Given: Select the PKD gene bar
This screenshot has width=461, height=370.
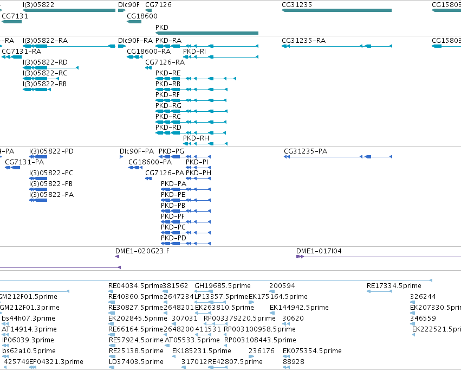Looking at the screenshot, I should (x=207, y=33).
